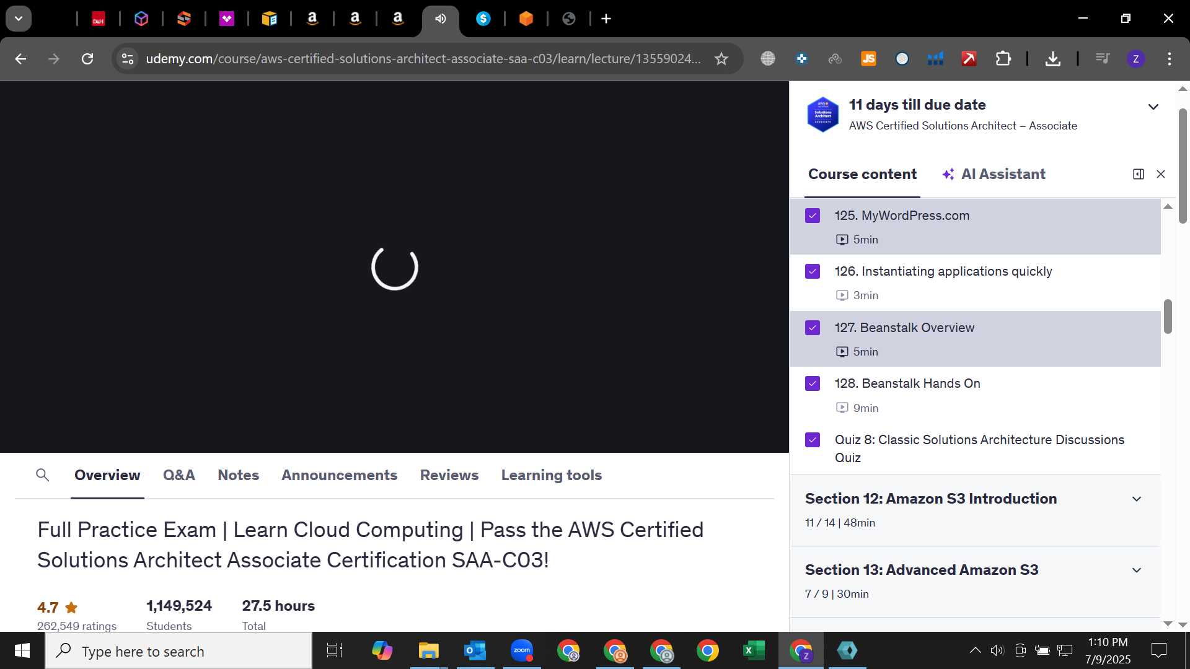Open Windows Start menu
The width and height of the screenshot is (1190, 669).
pyautogui.click(x=22, y=651)
